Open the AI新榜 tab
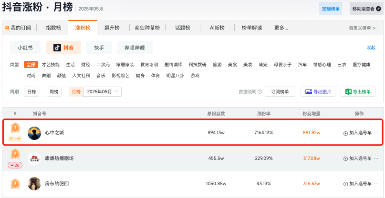The height and width of the screenshot is (198, 385). [217, 28]
